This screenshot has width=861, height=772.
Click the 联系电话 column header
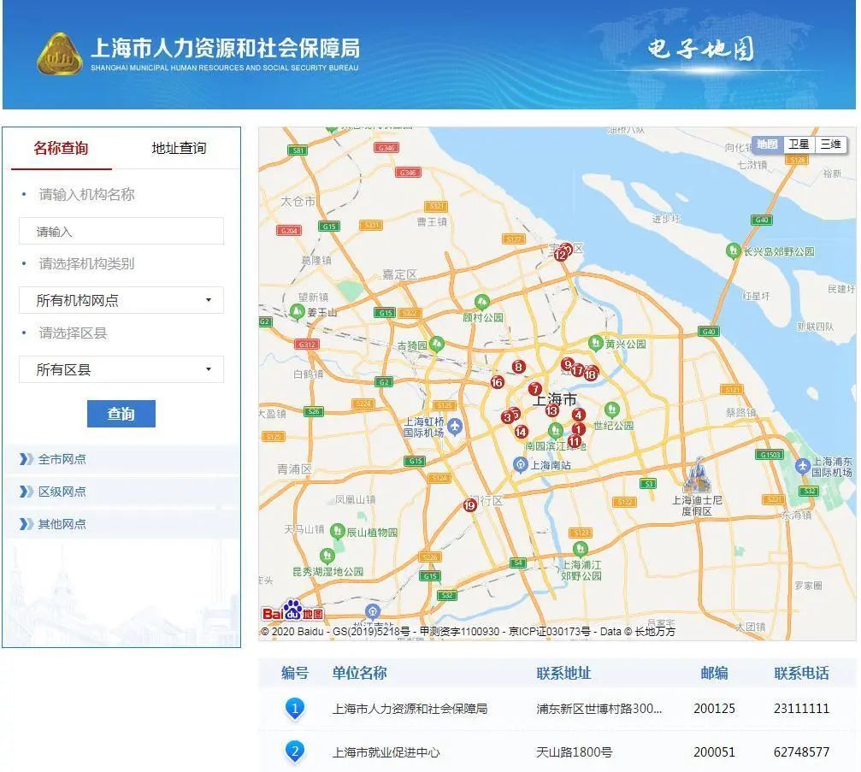[x=802, y=673]
